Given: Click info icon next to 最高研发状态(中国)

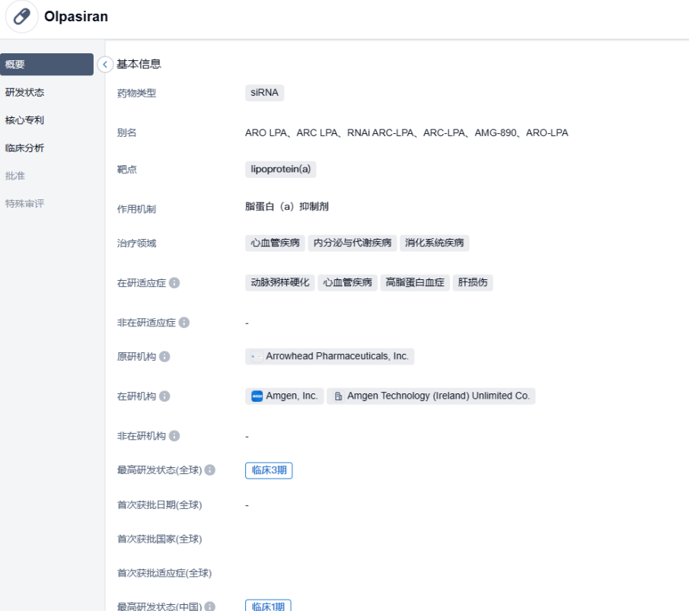Looking at the screenshot, I should [209, 606].
